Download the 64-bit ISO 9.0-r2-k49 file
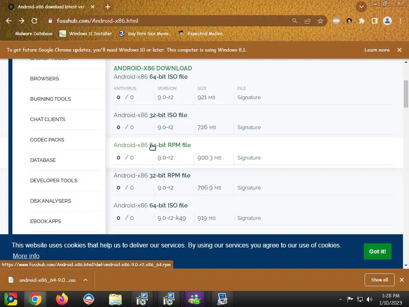 point(151,205)
